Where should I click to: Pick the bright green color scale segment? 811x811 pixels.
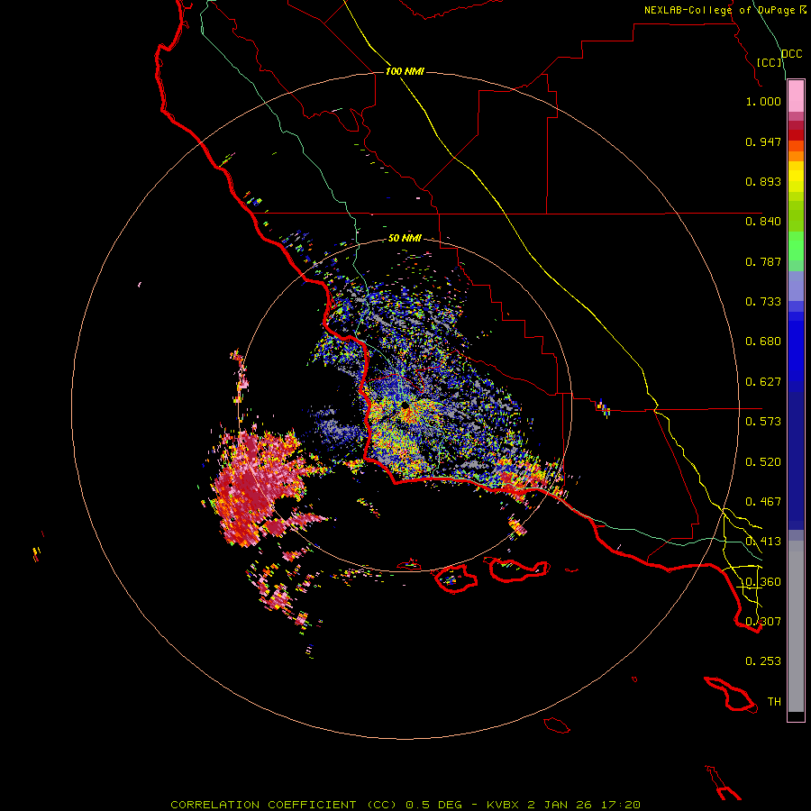(x=796, y=246)
